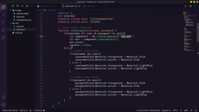Viewport: 199px width, 112px height.
Task: Click the "123456" password string
Action: click(95, 22)
